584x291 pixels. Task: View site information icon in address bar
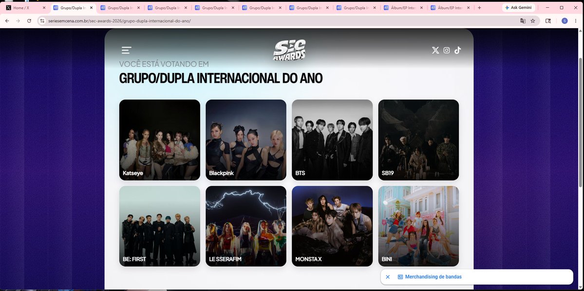[x=42, y=21]
